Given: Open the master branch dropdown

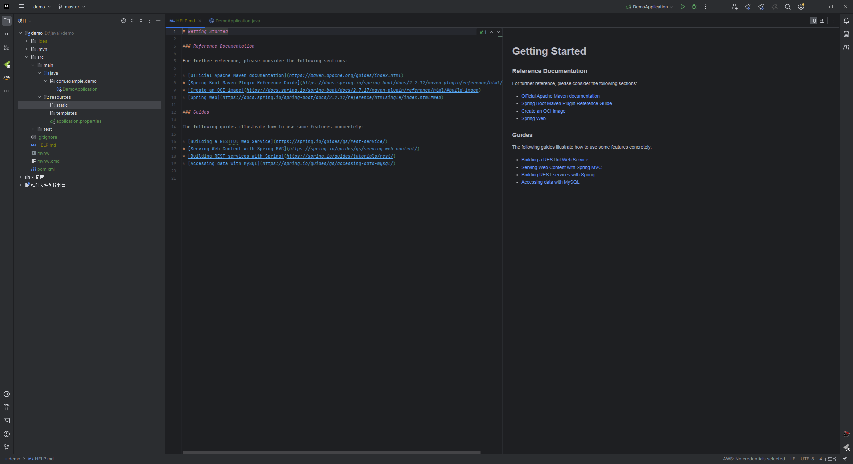Looking at the screenshot, I should (72, 7).
